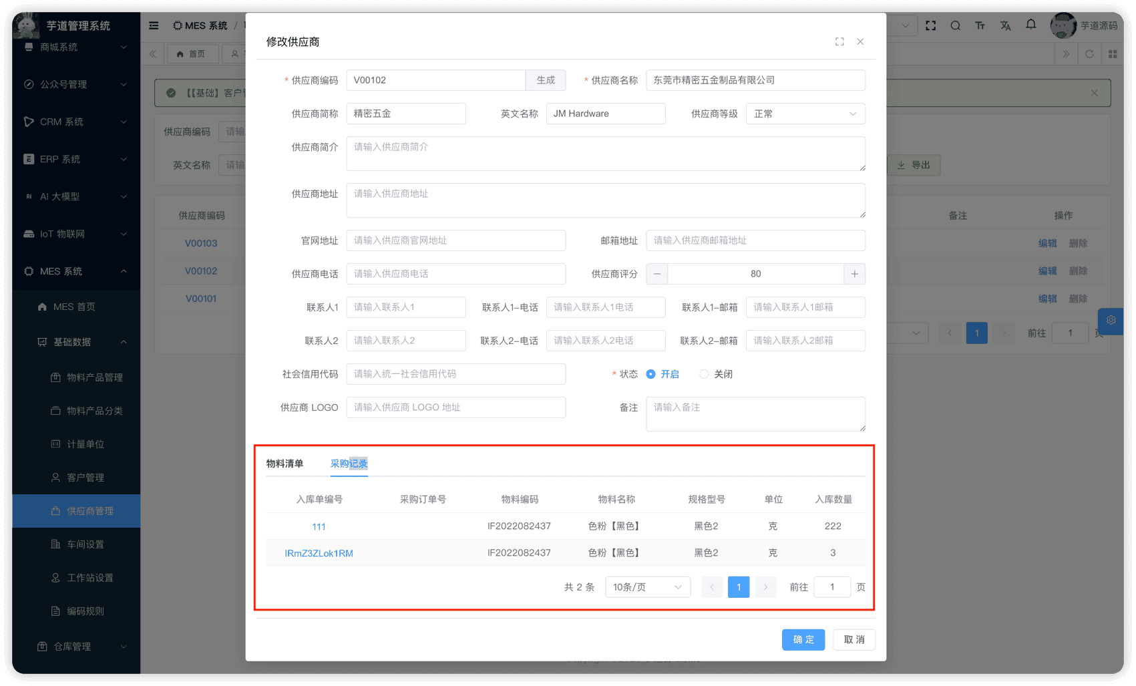
Task: Open the settings gear on the right edge
Action: coord(1111,321)
